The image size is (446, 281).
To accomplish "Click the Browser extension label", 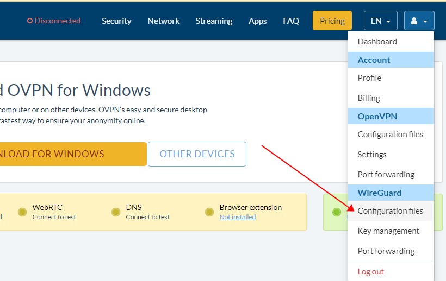I will 251,207.
